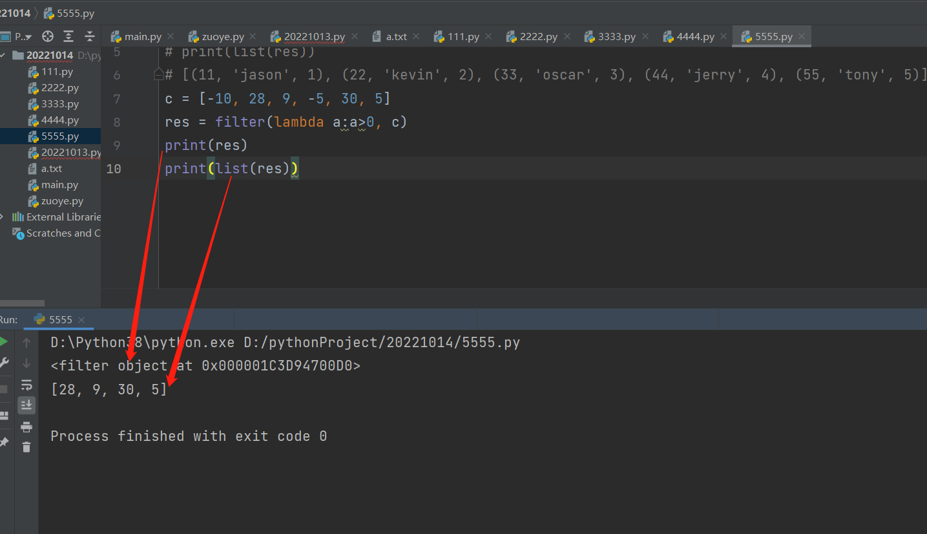Close the 111.py editor tab
The width and height of the screenshot is (927, 534).
point(488,37)
